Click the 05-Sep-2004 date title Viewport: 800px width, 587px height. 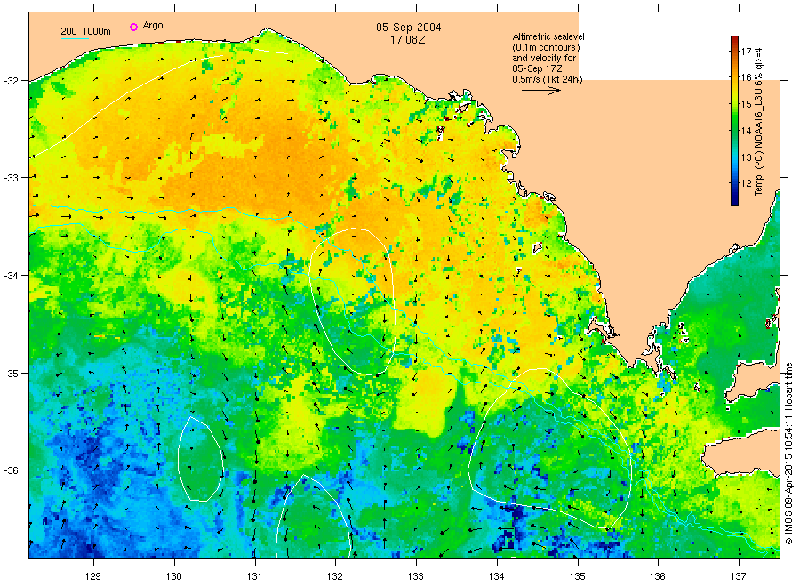tap(408, 28)
